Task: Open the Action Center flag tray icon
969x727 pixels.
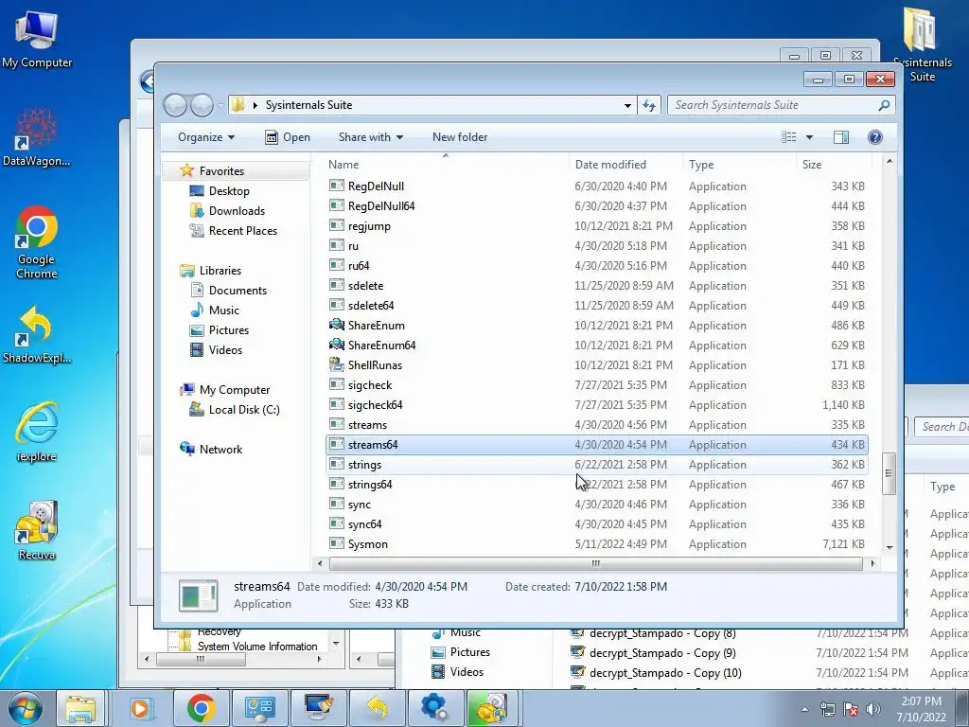Action: tap(851, 709)
